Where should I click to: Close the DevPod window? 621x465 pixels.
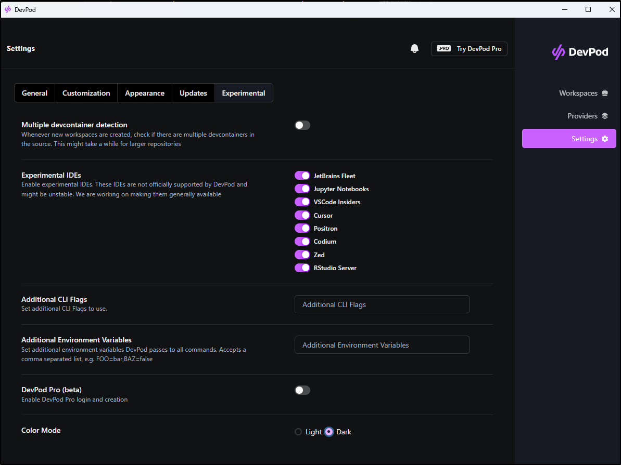coord(612,9)
